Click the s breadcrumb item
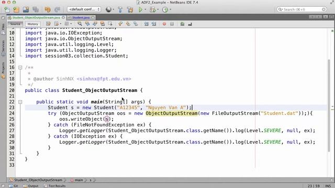 tap(91, 180)
